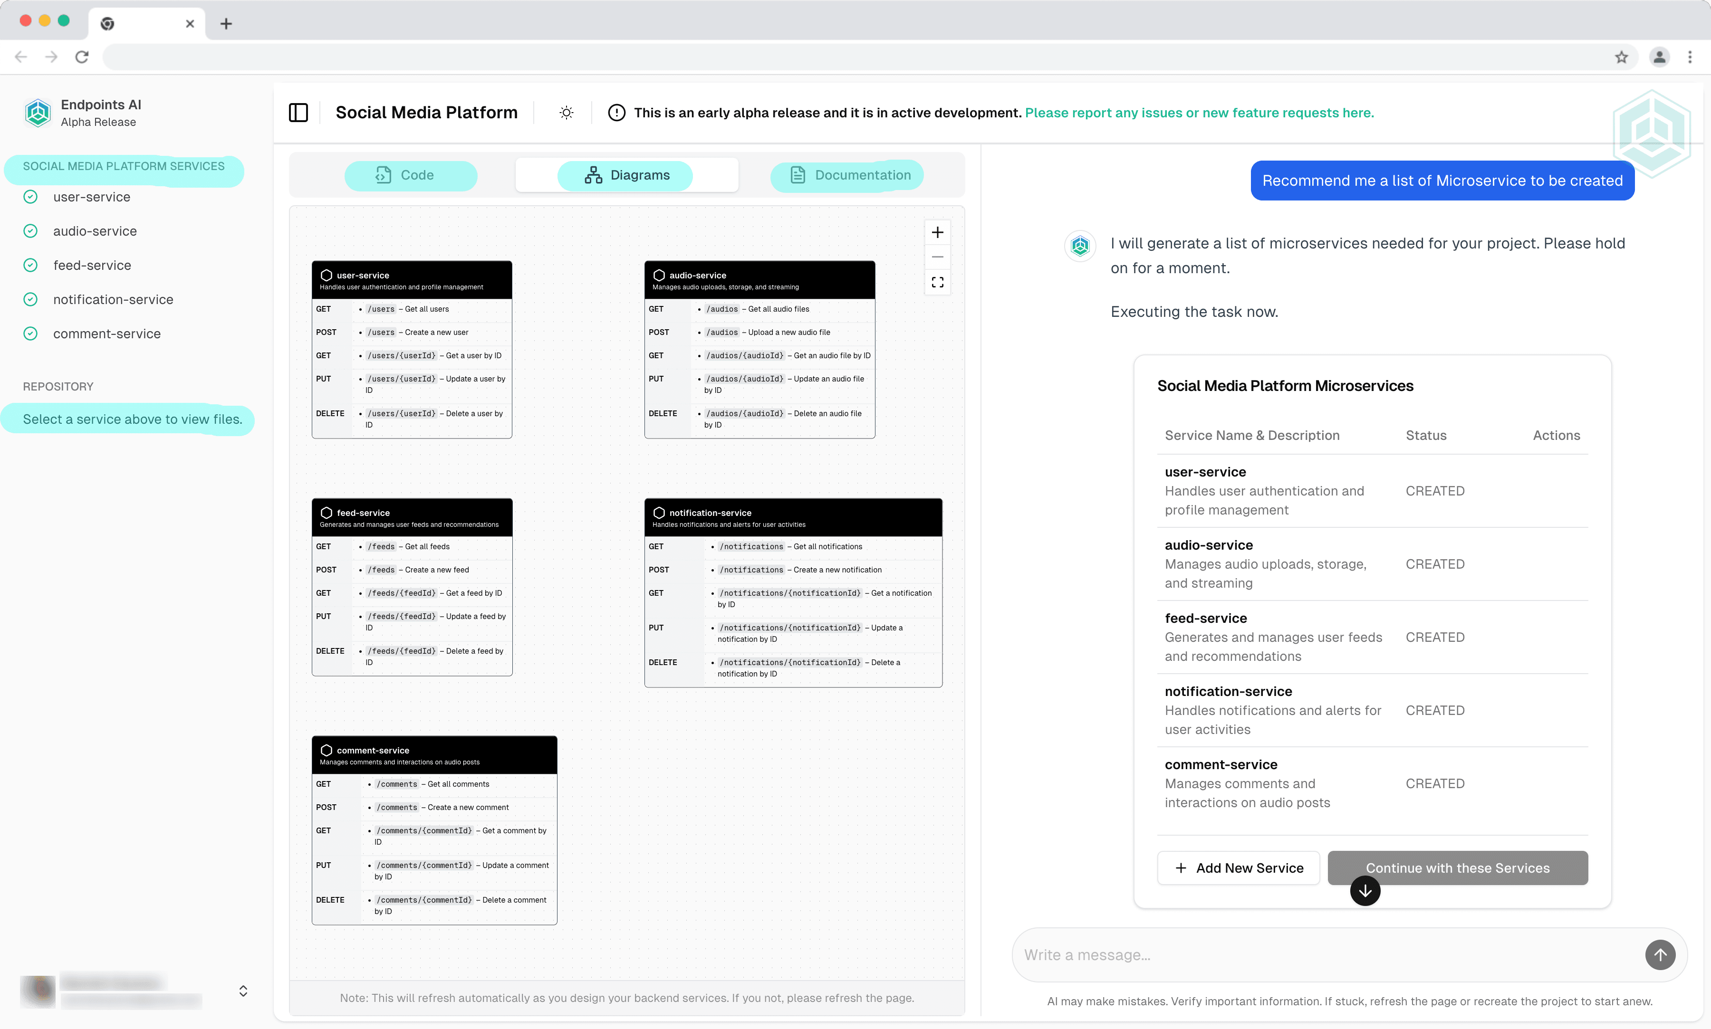This screenshot has height=1029, width=1711.
Task: Click the scroll-to-bottom arrow in chat
Action: click(x=1364, y=891)
